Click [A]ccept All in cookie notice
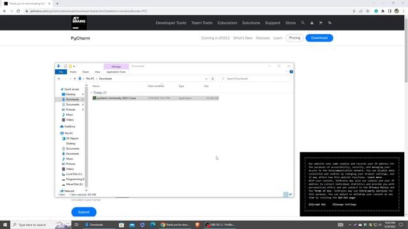 click(317, 204)
